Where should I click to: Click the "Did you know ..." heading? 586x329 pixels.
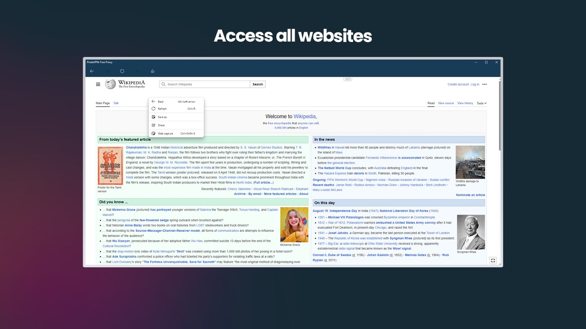pos(114,202)
